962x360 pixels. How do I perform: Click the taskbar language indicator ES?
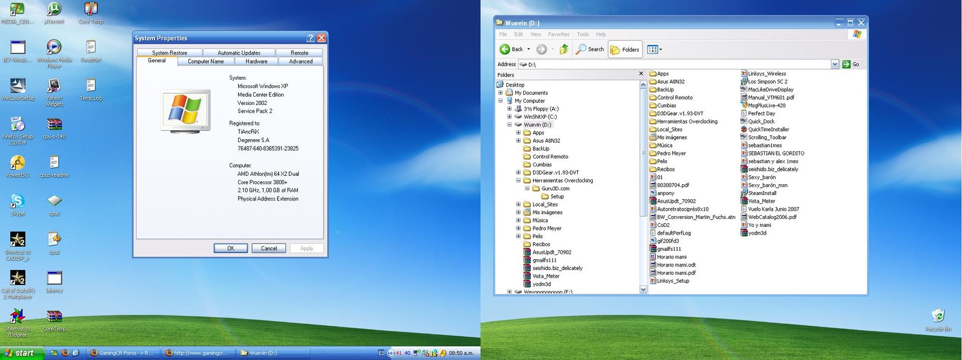381,353
